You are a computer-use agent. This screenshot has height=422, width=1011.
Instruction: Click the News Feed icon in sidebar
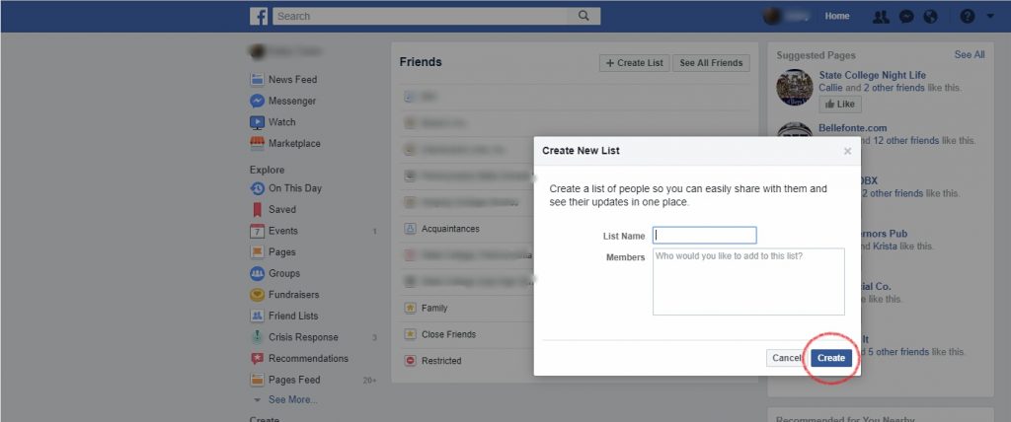(x=258, y=79)
